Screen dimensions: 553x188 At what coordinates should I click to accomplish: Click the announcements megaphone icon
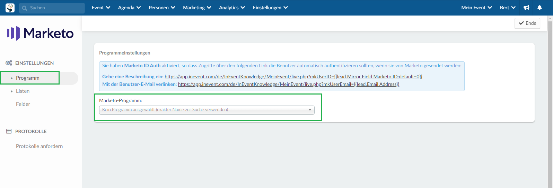point(526,8)
